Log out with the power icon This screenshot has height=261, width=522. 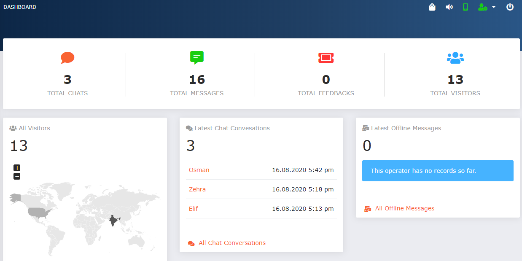click(x=510, y=7)
